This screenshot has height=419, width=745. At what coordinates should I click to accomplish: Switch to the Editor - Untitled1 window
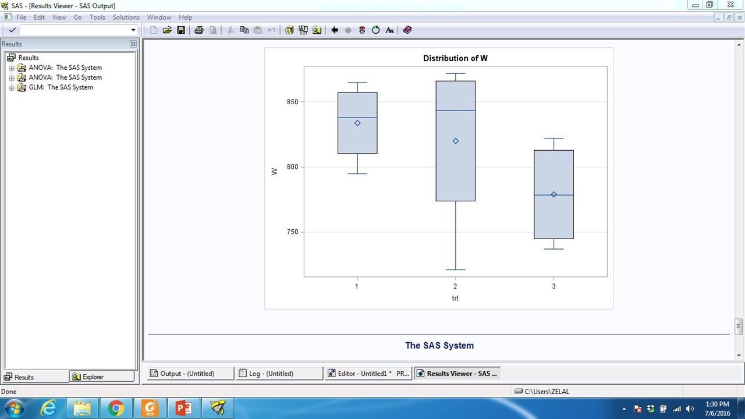pos(368,374)
